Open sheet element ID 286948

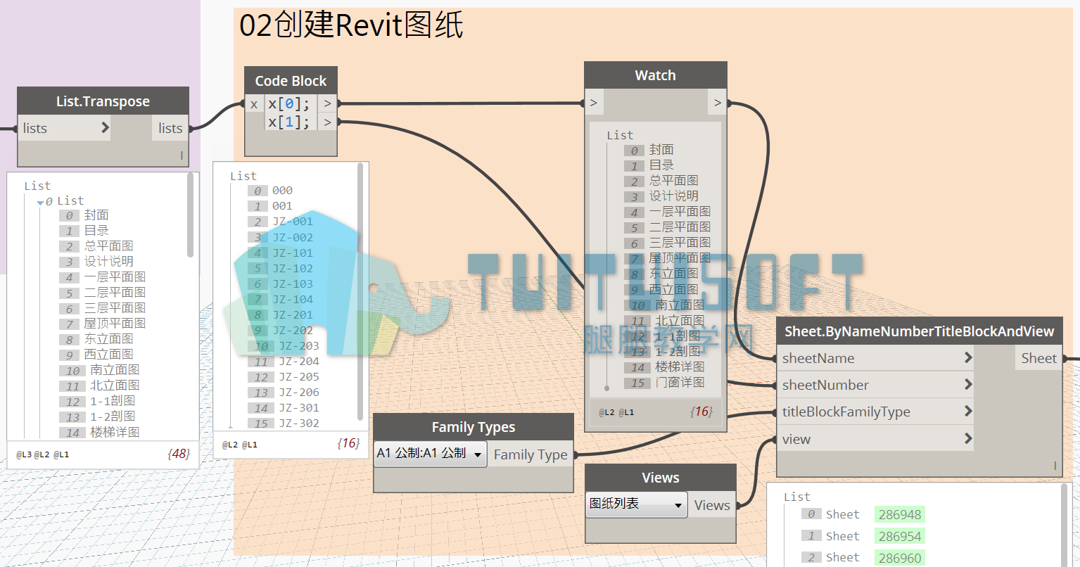click(900, 514)
